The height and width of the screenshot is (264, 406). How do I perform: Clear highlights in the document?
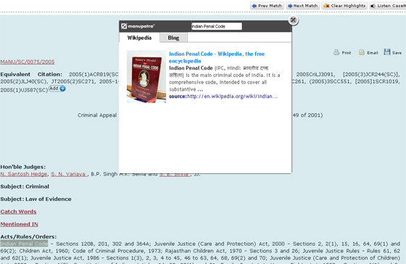344,6
